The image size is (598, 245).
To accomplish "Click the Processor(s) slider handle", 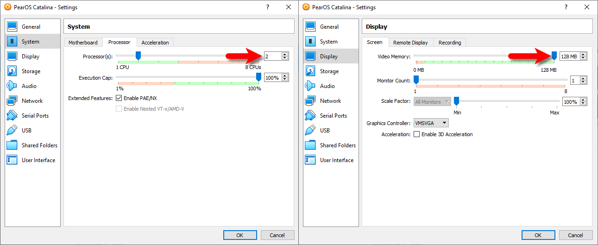I will pos(138,56).
